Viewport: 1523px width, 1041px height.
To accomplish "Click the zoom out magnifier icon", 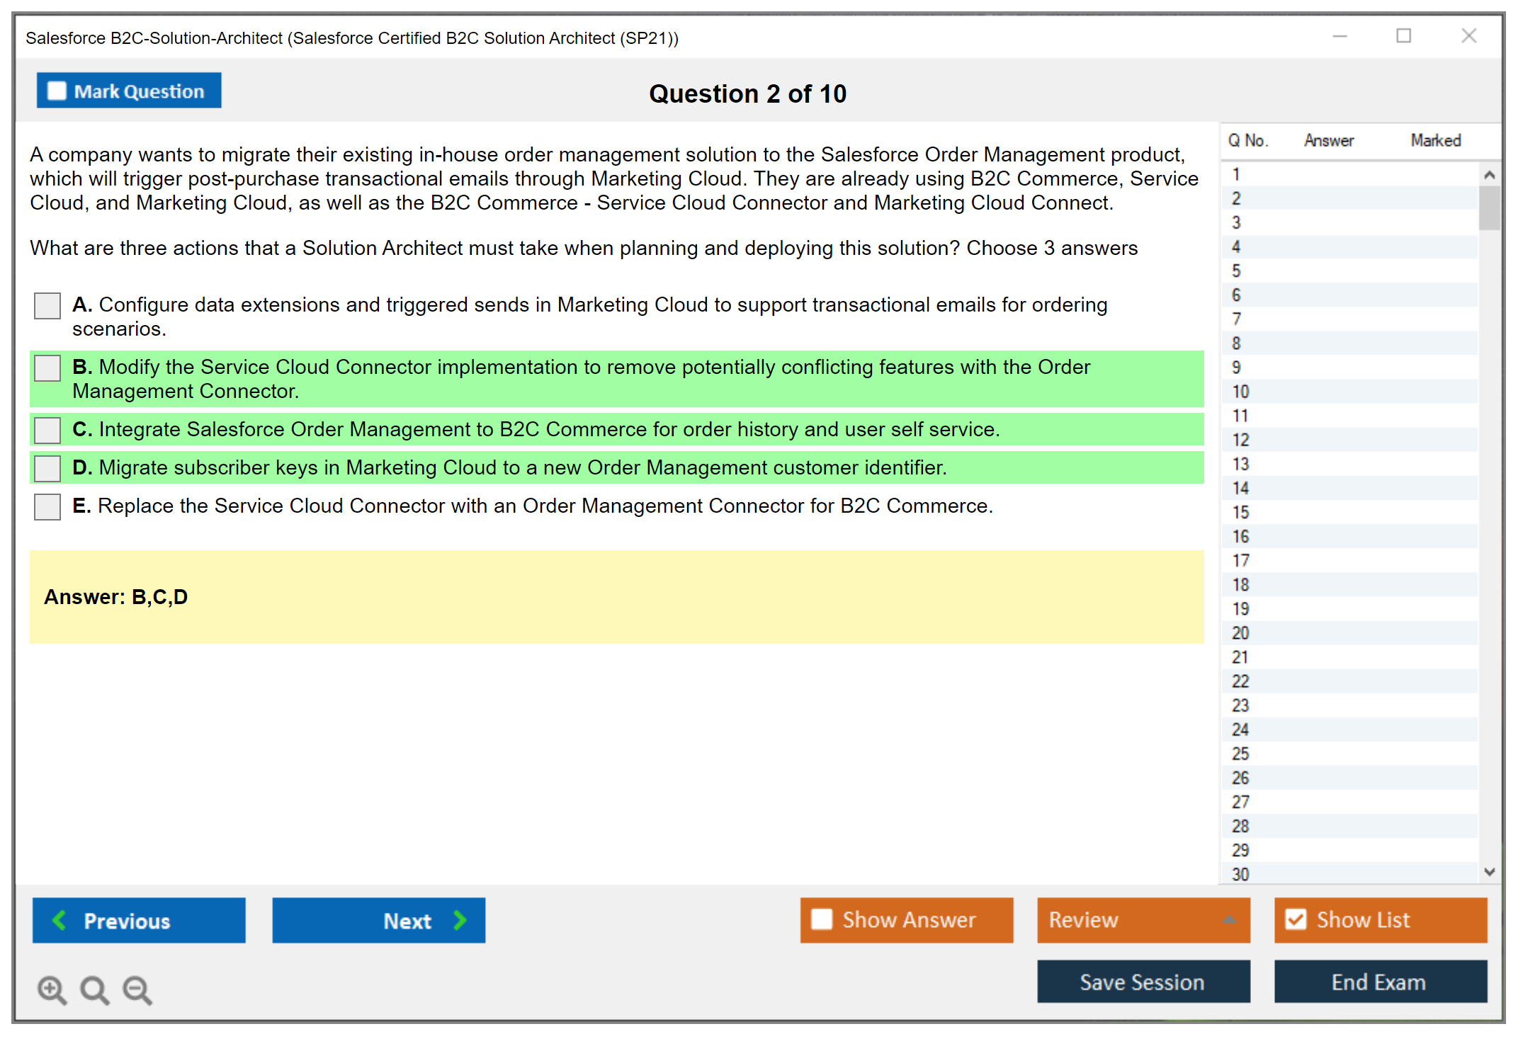I will point(137,989).
